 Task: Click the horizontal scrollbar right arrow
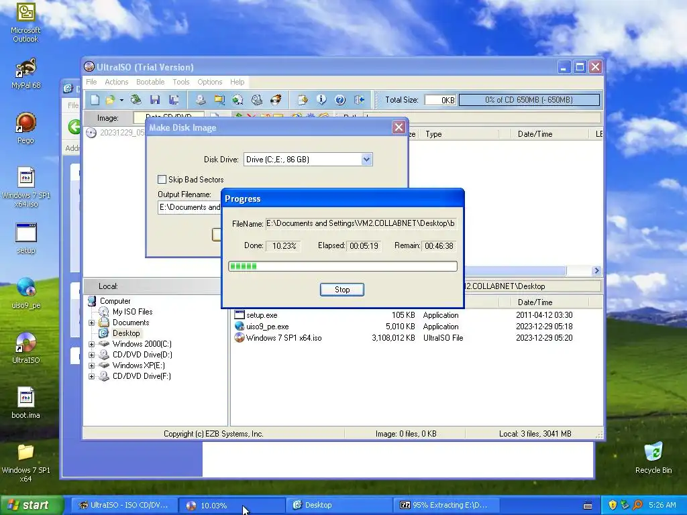point(596,271)
